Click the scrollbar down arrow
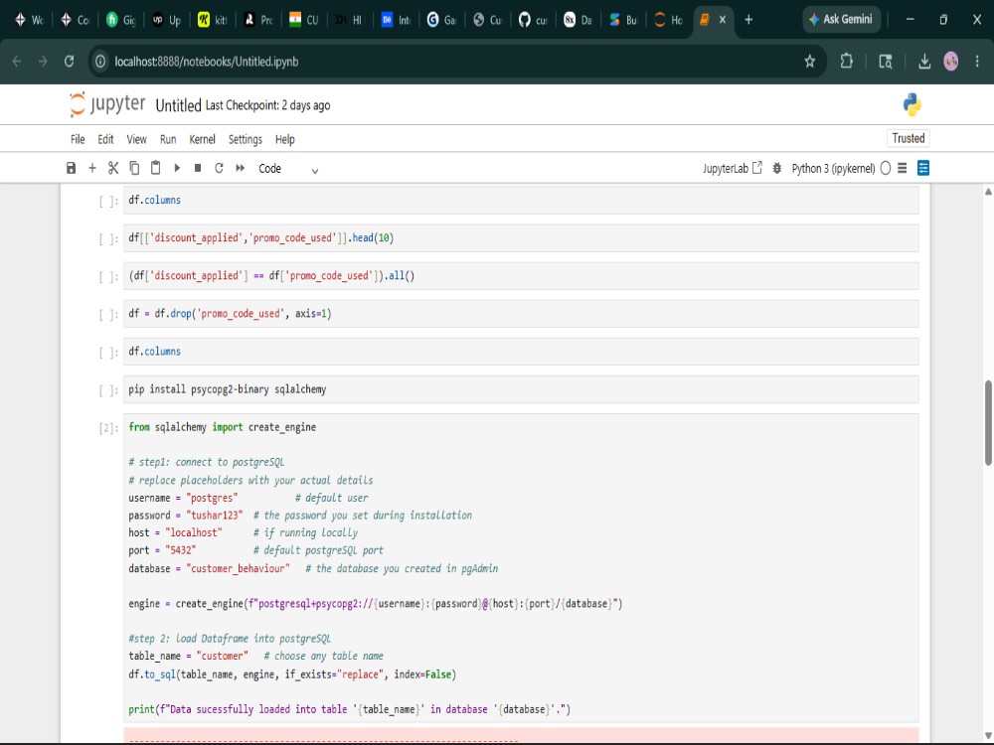Viewport: 994px width, 745px height. click(x=988, y=735)
